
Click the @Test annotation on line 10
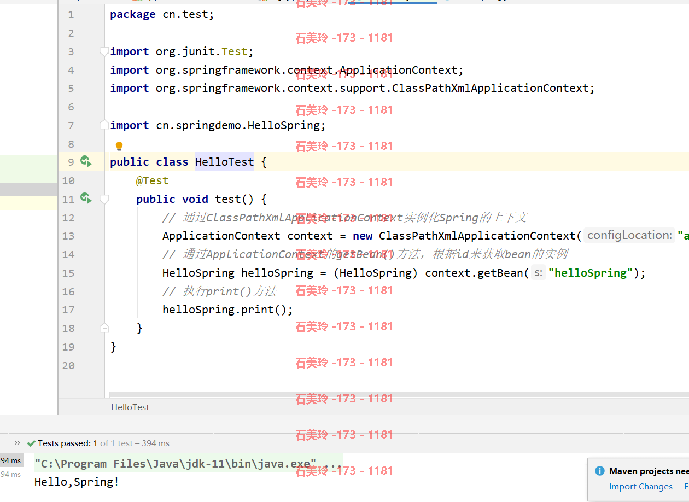pos(152,180)
